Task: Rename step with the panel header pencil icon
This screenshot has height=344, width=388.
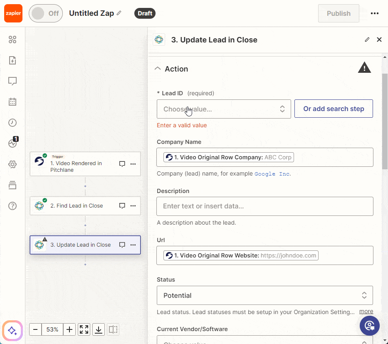Action: tap(367, 40)
